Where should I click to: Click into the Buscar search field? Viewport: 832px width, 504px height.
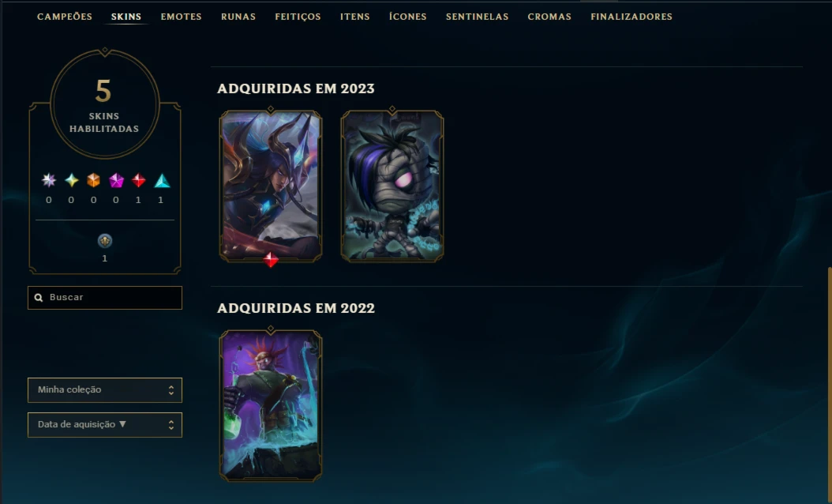coord(105,297)
